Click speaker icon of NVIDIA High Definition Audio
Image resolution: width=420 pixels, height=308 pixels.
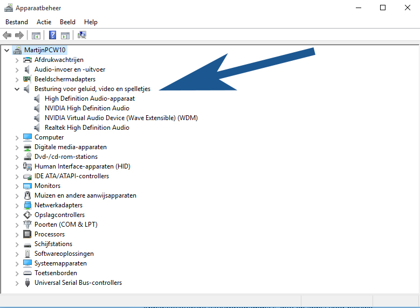(x=37, y=108)
